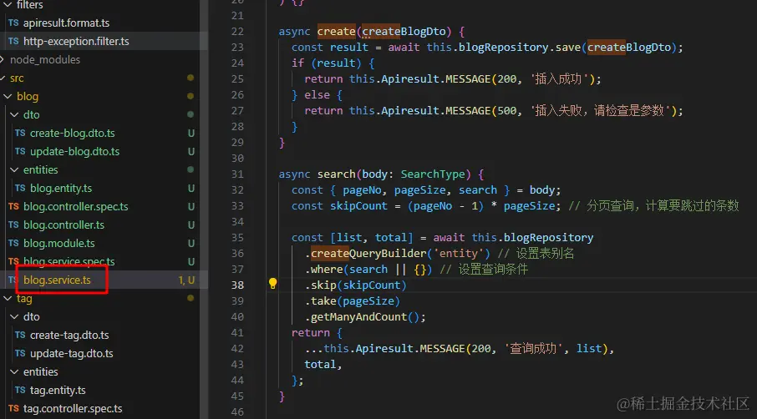Open tag.entity.ts file
The image size is (757, 419).
pos(58,390)
